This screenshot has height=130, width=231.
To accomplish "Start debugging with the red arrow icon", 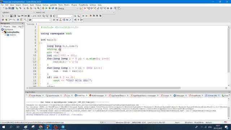I will click(85, 8).
